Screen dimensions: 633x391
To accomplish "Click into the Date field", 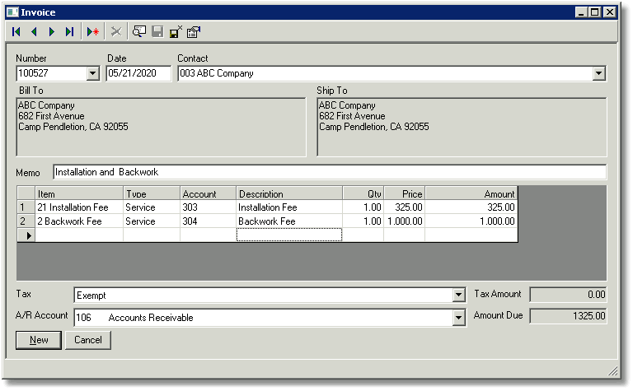I will coord(138,73).
